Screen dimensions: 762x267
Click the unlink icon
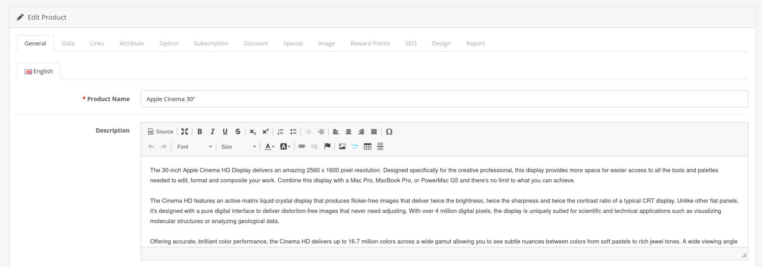(314, 147)
